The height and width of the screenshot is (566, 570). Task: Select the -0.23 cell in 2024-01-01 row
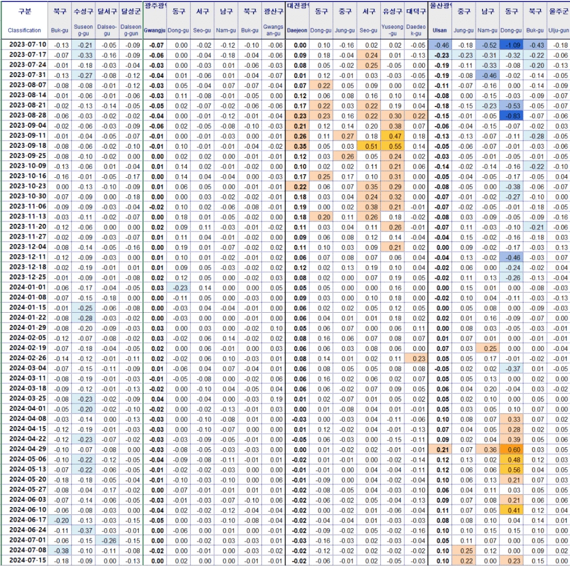click(x=178, y=288)
